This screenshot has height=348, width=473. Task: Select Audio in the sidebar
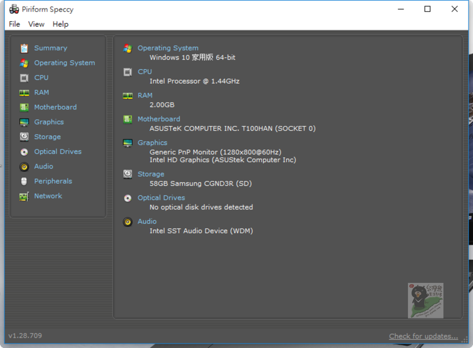point(44,166)
